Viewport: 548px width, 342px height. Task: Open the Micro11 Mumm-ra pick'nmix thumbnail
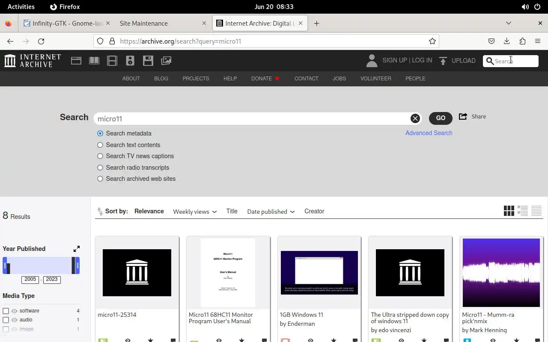pos(501,273)
